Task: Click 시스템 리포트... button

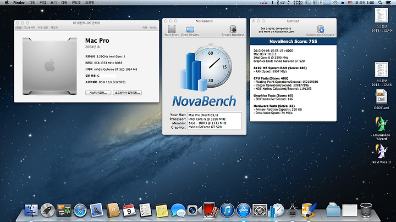Action: [x=98, y=93]
